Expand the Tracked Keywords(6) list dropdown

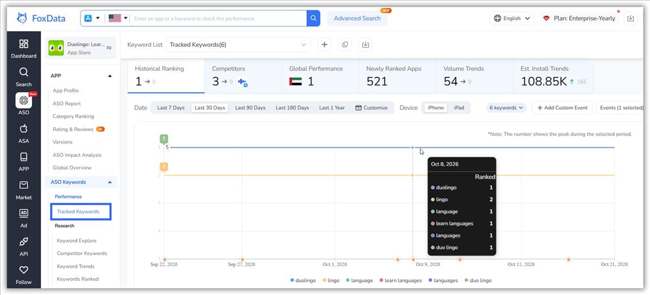[x=238, y=45]
